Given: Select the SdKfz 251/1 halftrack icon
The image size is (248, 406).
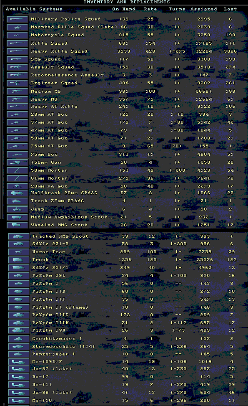Looking at the screenshot, I should click(18, 268).
